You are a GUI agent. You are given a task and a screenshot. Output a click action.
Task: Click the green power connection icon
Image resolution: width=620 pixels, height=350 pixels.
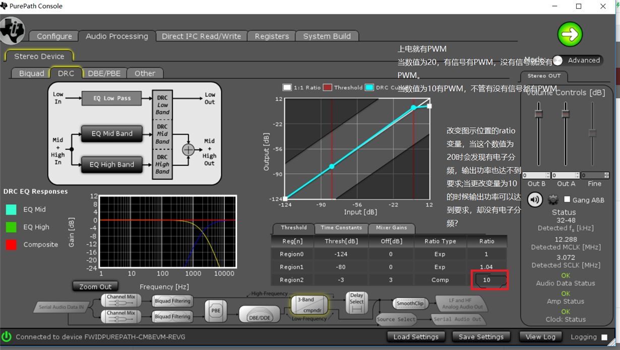pyautogui.click(x=7, y=336)
